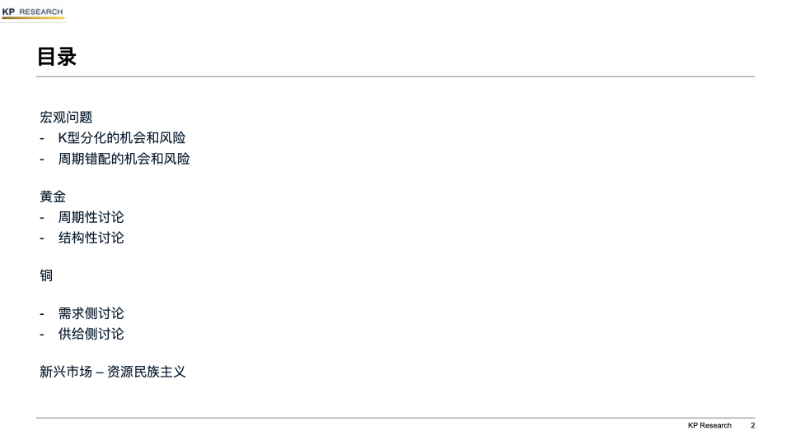Click the dash bullet before K型分化
Viewport: 791px width, 444px height.
click(42, 138)
